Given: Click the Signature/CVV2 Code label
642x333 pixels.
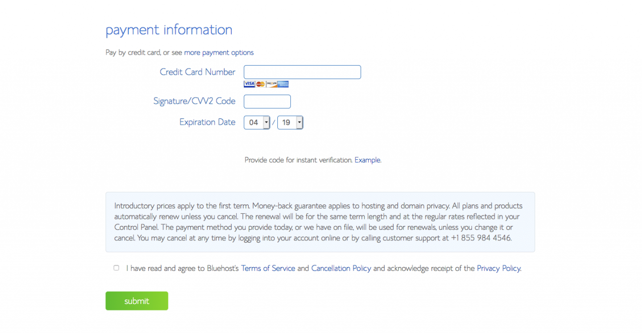Looking at the screenshot, I should 194,101.
